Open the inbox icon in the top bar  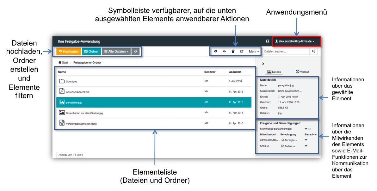pos(267,41)
